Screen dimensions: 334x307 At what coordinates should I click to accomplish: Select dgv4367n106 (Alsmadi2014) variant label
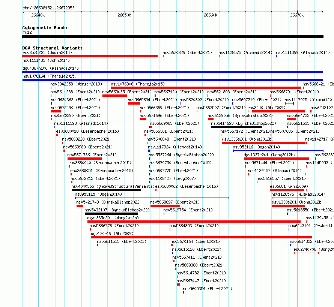tap(51, 68)
